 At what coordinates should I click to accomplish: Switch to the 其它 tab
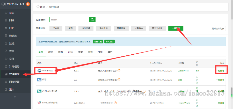110,52
